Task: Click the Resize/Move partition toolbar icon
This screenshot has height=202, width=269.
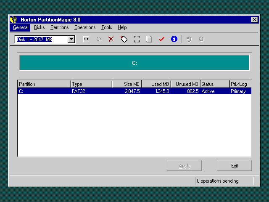Action: [x=86, y=39]
